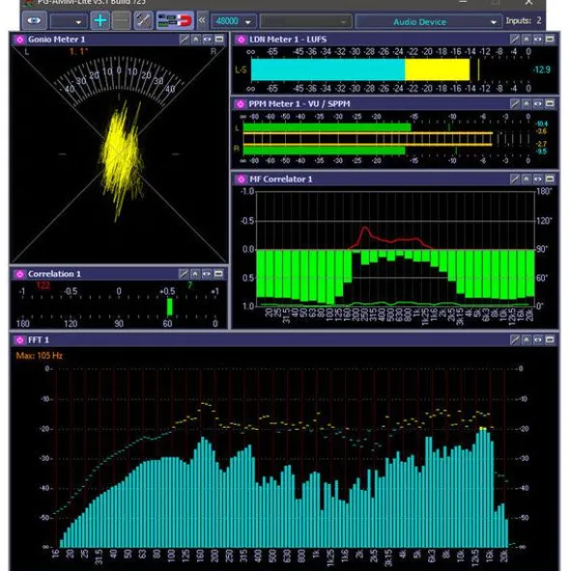
Task: Click the diagonal pencil icon on Correlation 1
Action: point(184,273)
